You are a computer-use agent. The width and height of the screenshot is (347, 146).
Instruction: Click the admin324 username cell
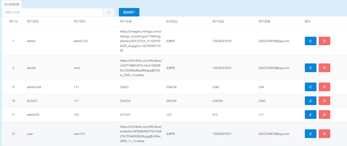[x=34, y=87]
